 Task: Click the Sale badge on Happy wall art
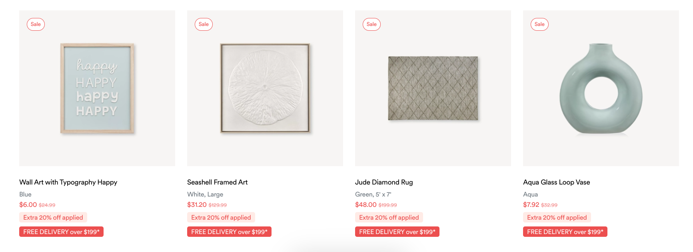[x=36, y=24]
